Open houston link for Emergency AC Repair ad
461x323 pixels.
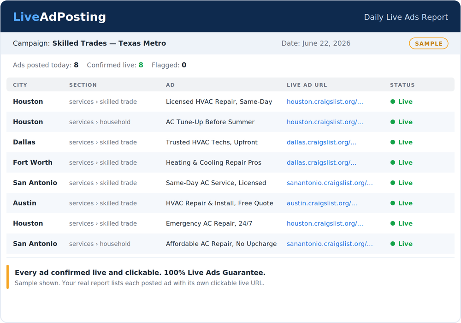(325, 223)
